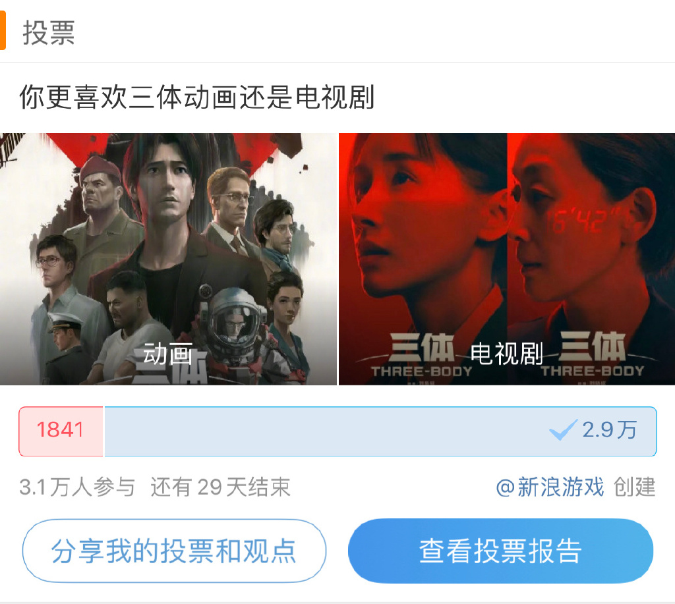Click the red 1841 vote bar segment
675x604 pixels.
(61, 431)
